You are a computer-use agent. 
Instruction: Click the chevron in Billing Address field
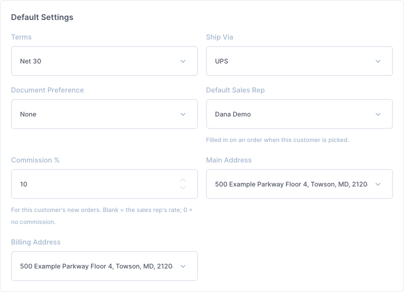tap(183, 266)
